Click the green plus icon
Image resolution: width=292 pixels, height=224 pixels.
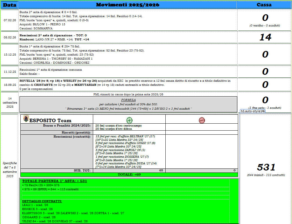pyautogui.click(x=129, y=120)
